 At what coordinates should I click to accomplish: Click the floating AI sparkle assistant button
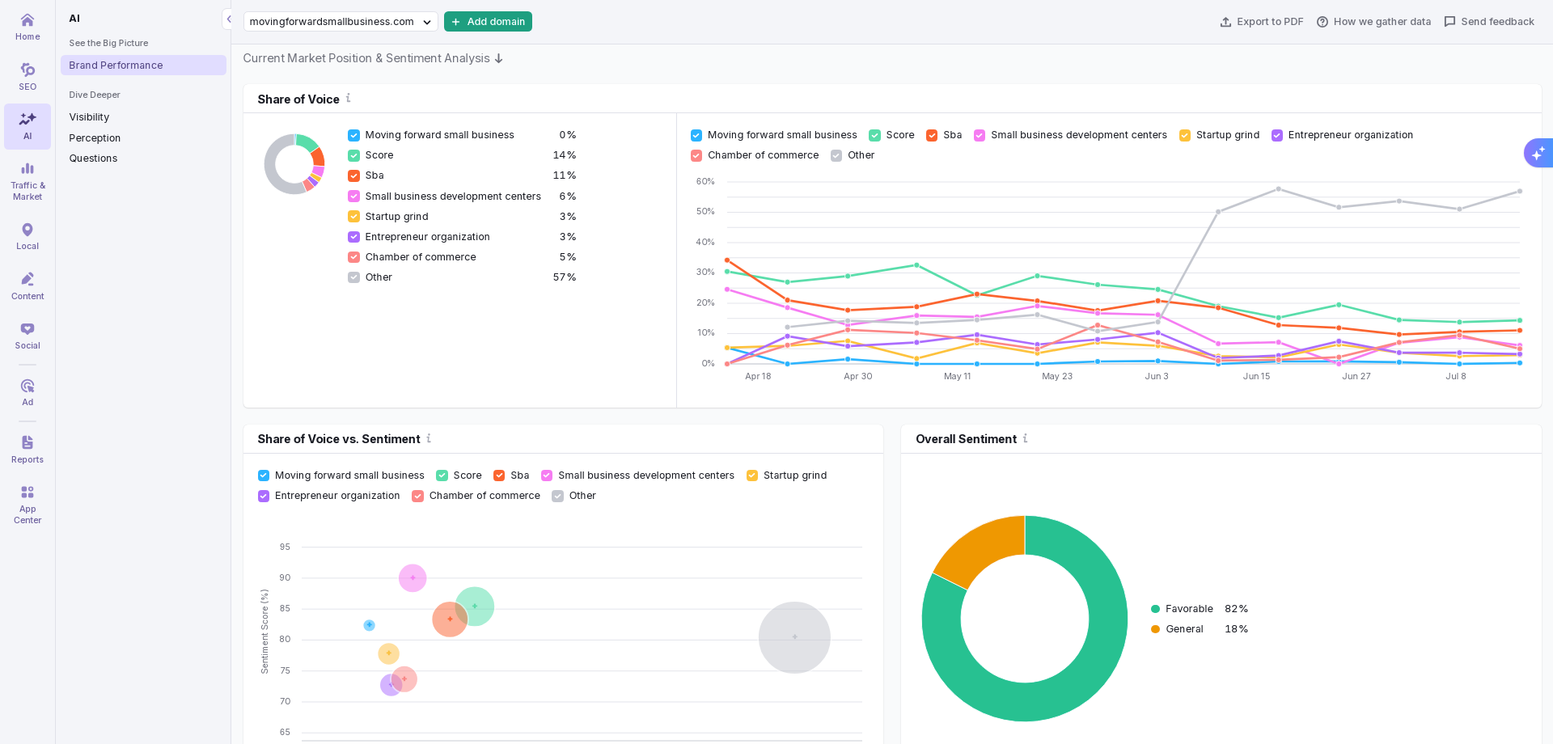(x=1538, y=153)
